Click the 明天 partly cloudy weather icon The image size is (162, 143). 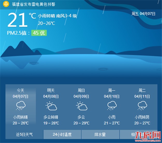click(x=51, y=106)
